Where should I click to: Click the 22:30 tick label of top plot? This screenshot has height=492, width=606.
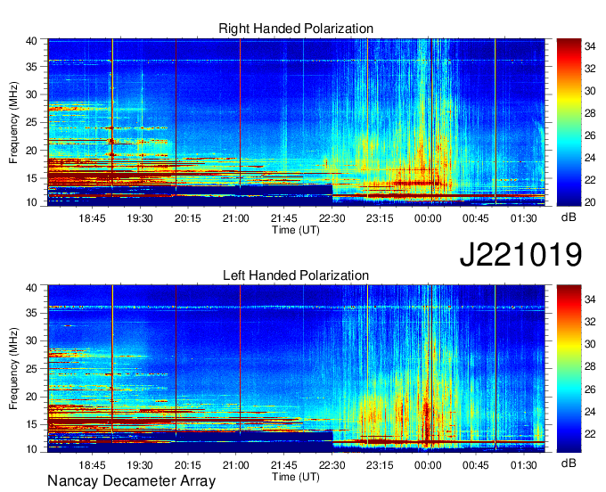pyautogui.click(x=332, y=218)
